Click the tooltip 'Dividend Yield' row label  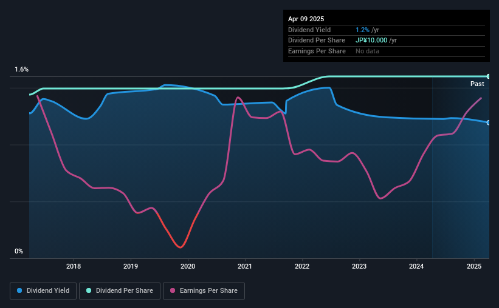[309, 30]
